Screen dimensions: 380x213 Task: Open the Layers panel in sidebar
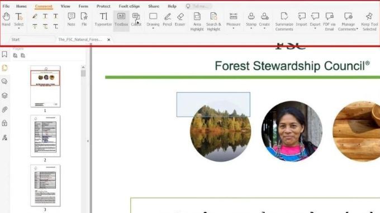coord(4,95)
